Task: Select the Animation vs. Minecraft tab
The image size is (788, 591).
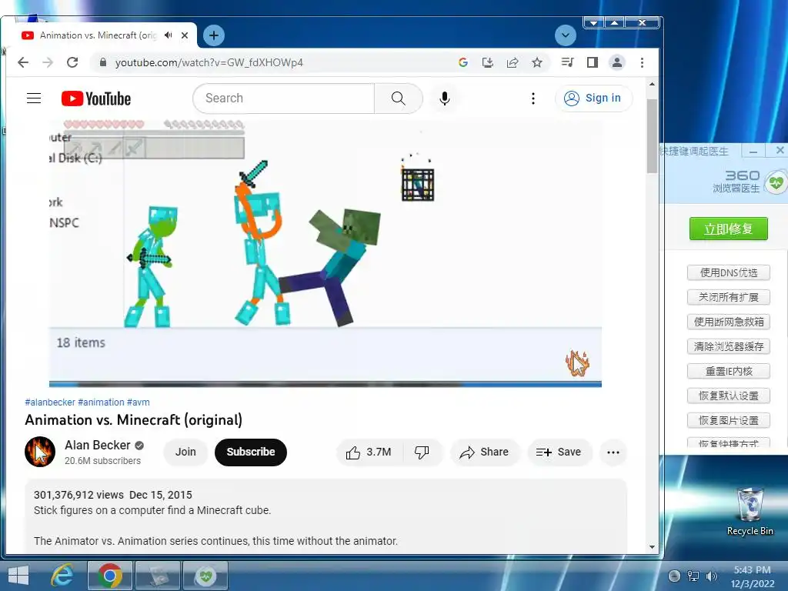Action: click(x=98, y=35)
